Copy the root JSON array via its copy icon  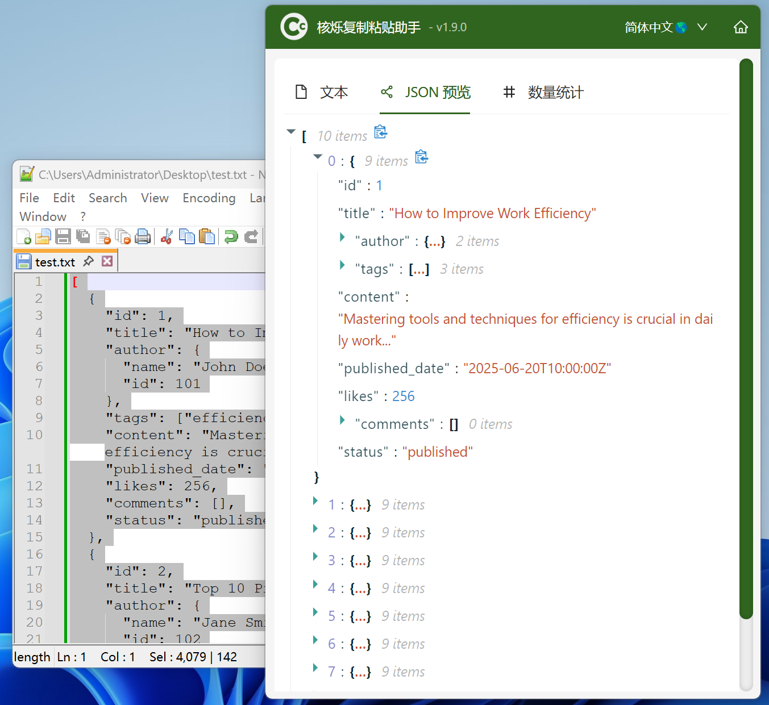(380, 132)
